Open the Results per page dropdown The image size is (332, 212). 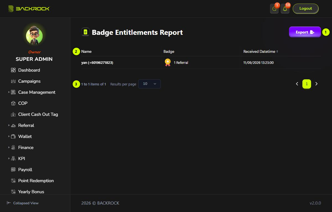point(149,84)
